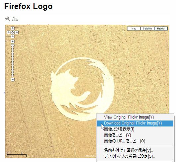Click the vertical zoom slider track
Image resolution: width=176 pixels, height=162 pixels.
13,61
